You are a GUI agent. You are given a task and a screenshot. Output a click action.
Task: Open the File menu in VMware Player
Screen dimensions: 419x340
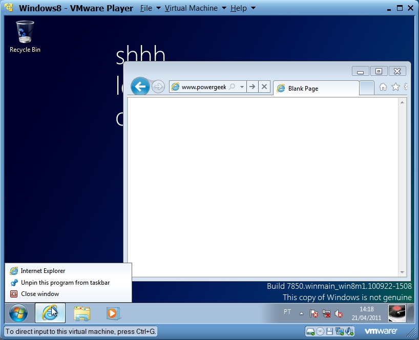(146, 8)
